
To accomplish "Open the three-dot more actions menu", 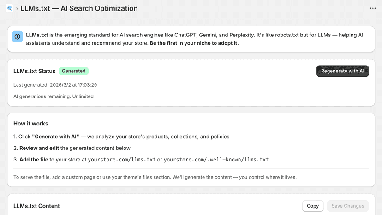I will coord(373,8).
